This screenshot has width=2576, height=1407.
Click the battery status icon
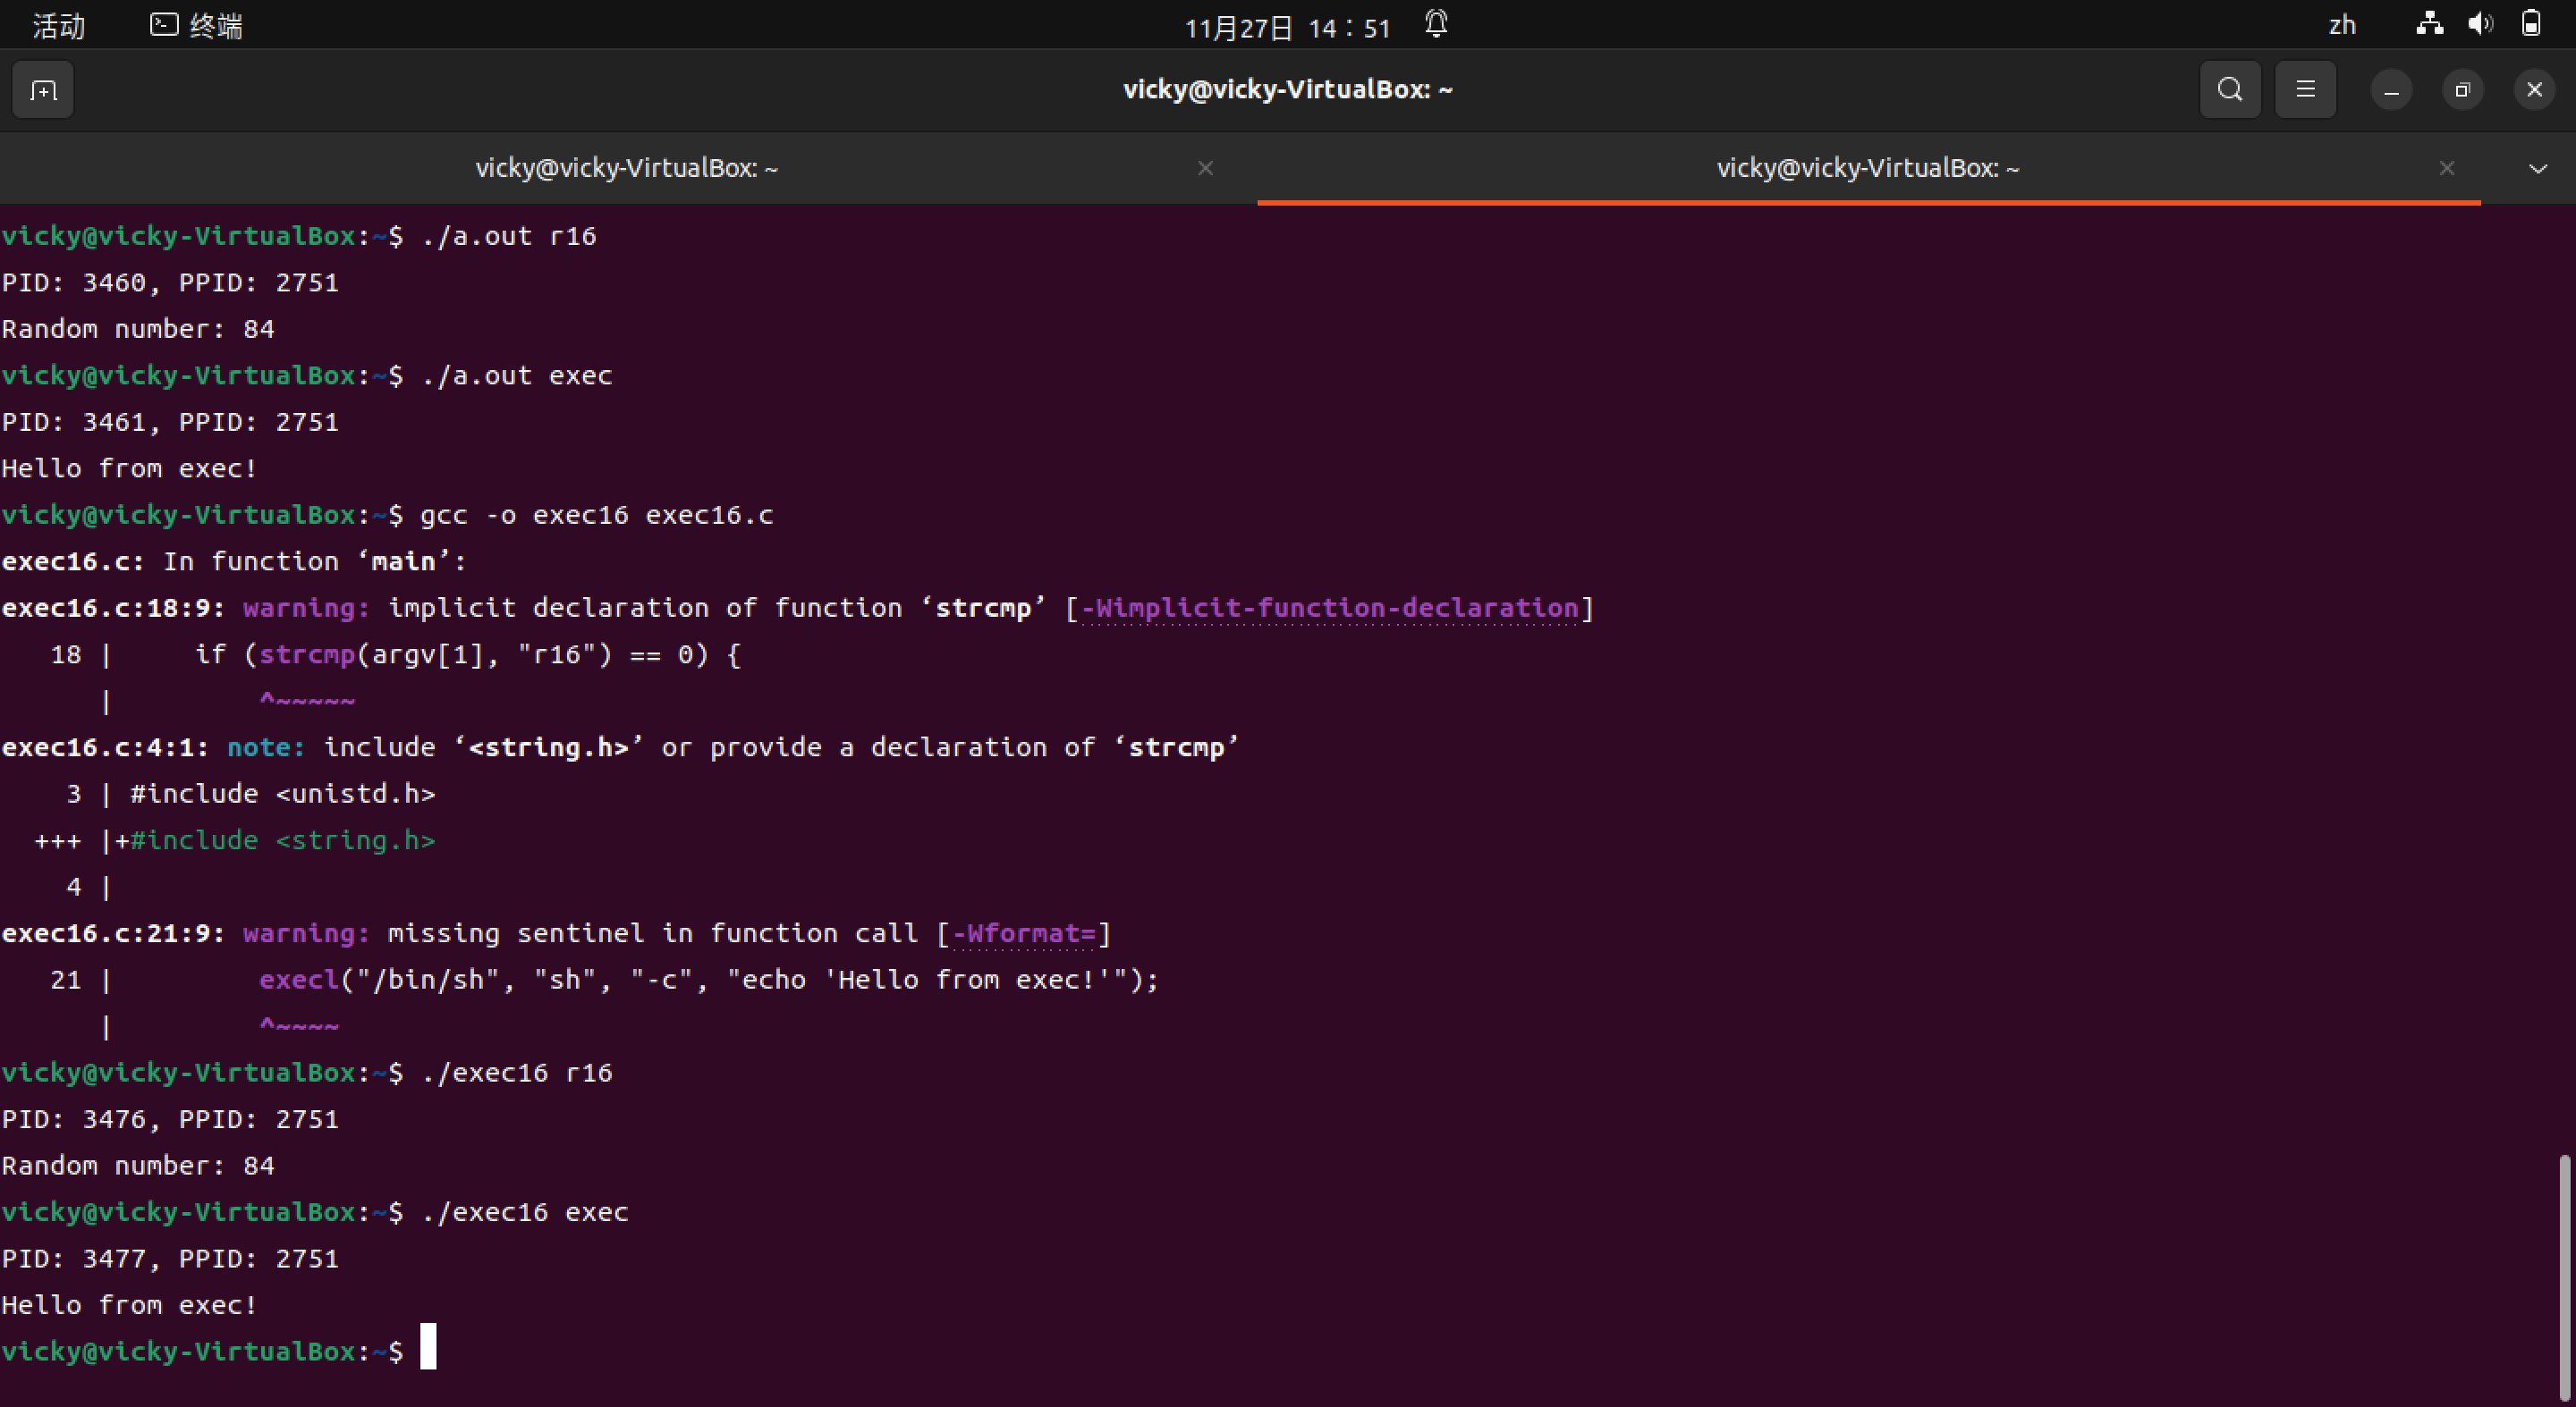(x=2531, y=24)
